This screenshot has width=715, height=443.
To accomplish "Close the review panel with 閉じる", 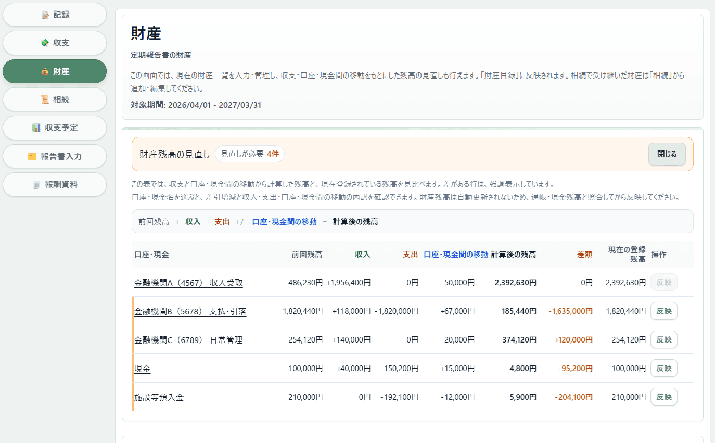I will click(667, 154).
